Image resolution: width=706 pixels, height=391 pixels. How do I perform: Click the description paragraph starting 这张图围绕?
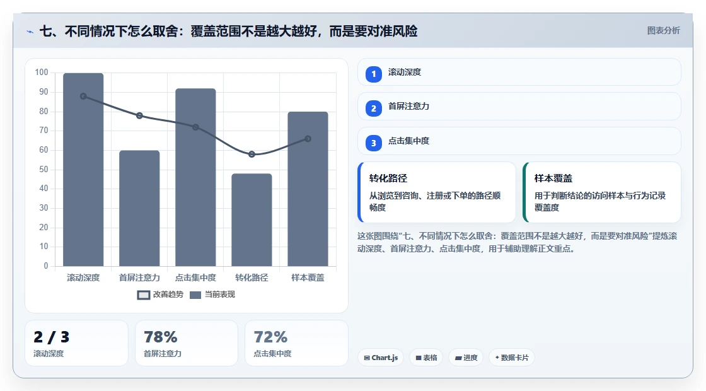click(518, 242)
